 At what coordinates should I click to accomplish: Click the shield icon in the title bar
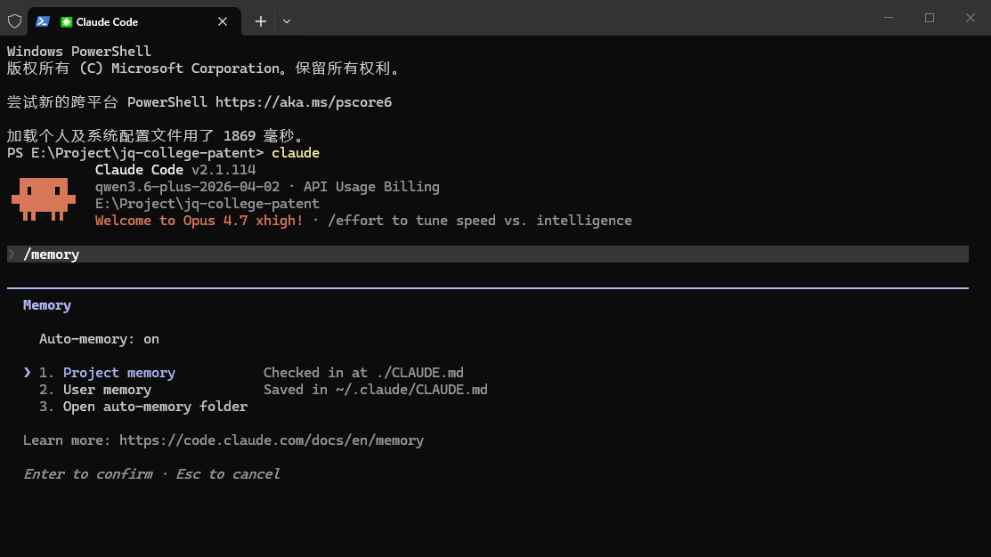point(14,20)
